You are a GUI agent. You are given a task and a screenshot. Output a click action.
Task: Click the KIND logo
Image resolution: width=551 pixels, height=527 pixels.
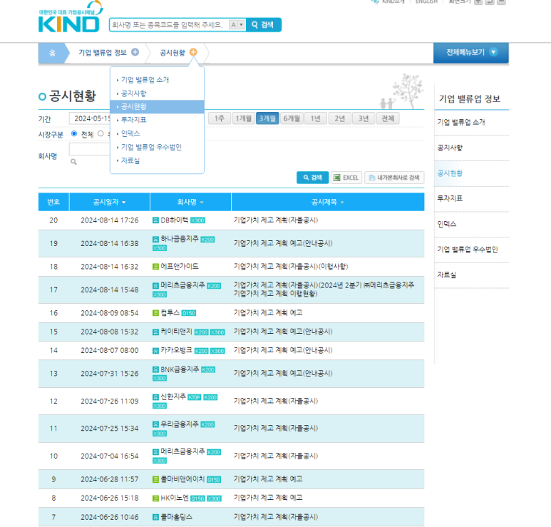coord(70,19)
